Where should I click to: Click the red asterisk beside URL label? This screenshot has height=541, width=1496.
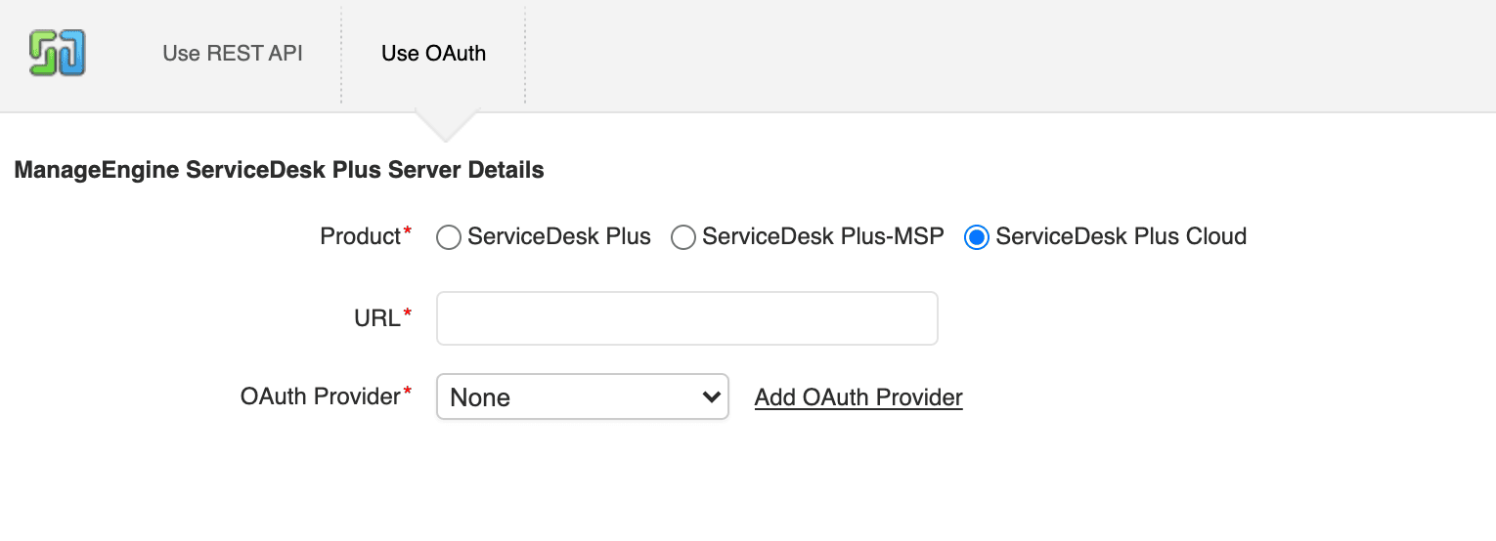tap(408, 312)
